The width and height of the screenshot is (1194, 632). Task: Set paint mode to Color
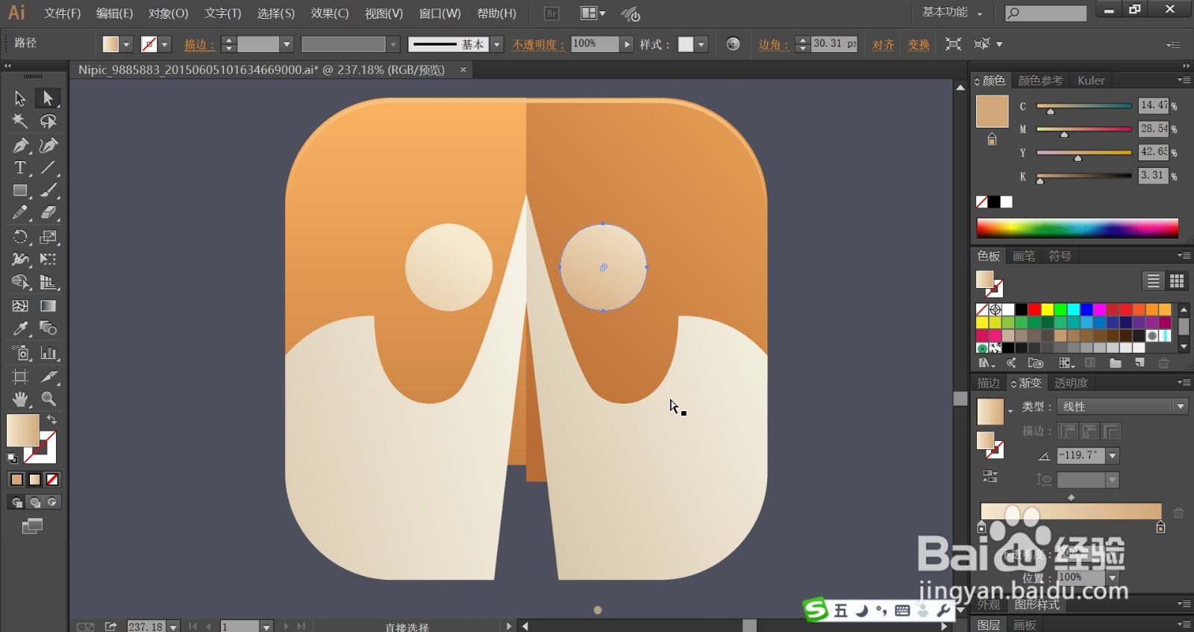[16, 480]
